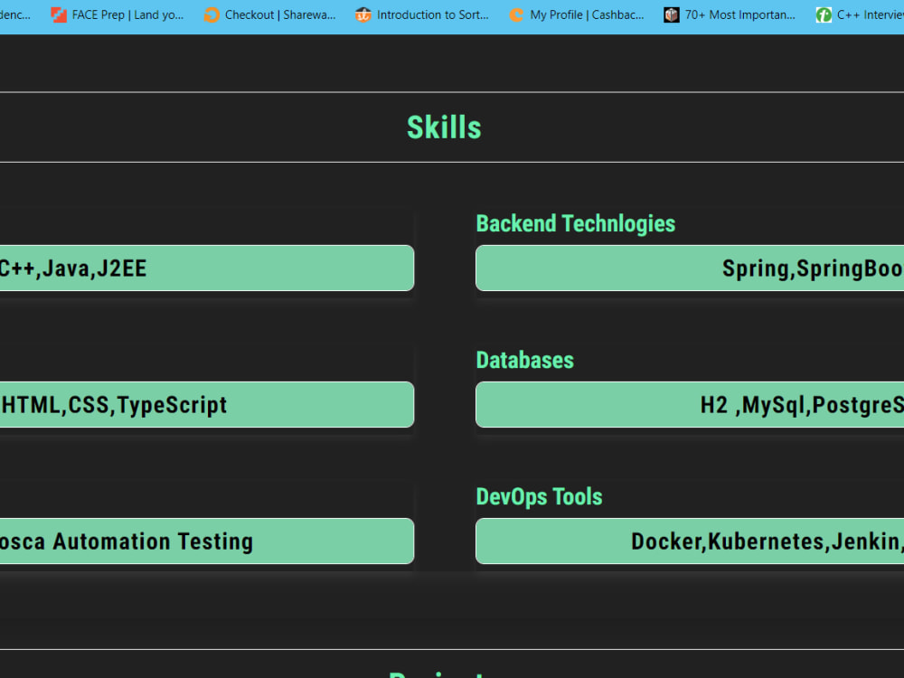
Task: Click the My Profile Cashbac bookmark favicon
Action: coord(516,15)
